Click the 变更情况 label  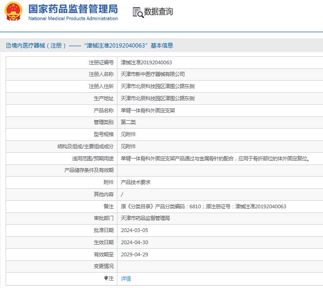click(103, 267)
